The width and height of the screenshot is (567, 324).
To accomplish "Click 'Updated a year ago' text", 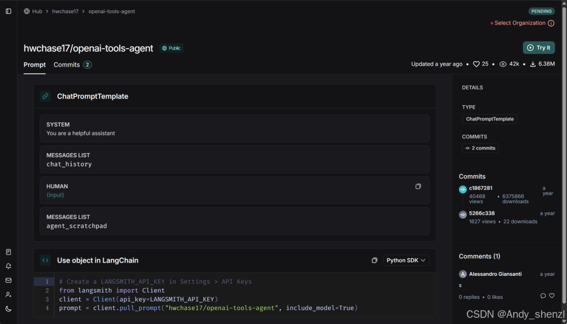I will click(x=436, y=64).
